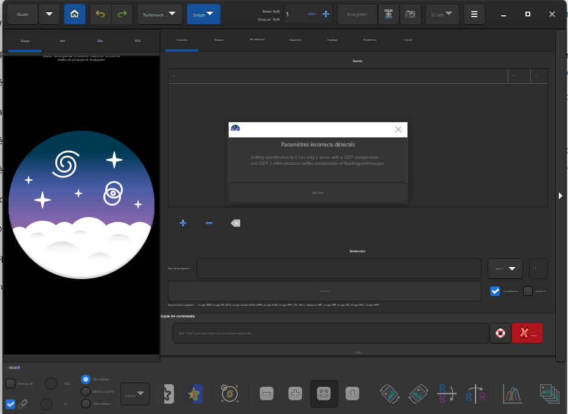Add source files with plus icon

point(183,223)
